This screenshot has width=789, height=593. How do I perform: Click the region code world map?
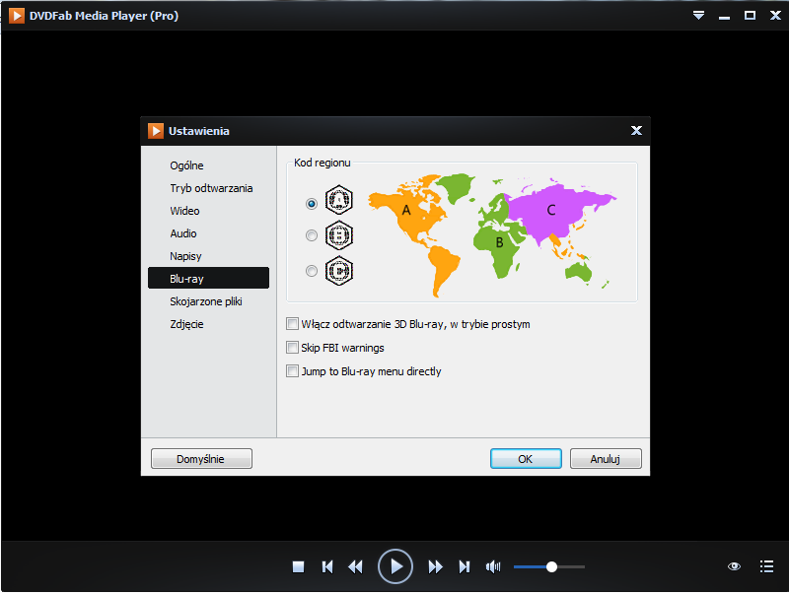492,234
